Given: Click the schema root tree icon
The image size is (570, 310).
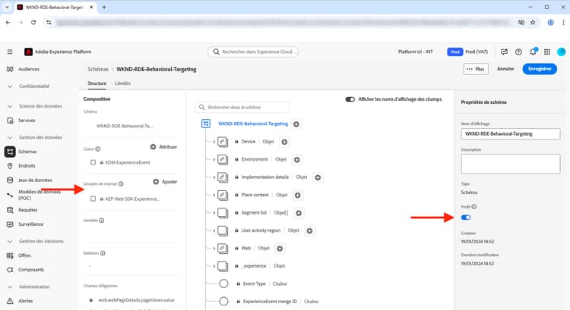Looking at the screenshot, I should 206,124.
